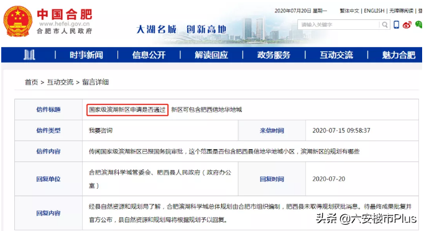Image resolution: width=424 pixels, height=231 pixels.
Task: Click the header date 2020年07月20日
Action: [293, 11]
